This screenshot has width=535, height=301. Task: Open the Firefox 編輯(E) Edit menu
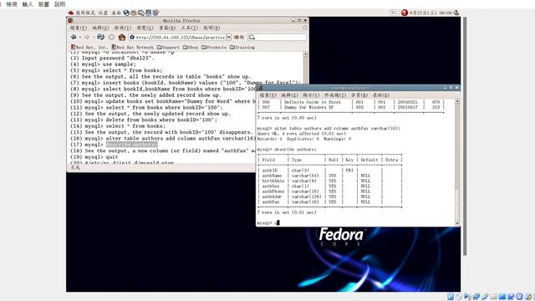tap(100, 28)
